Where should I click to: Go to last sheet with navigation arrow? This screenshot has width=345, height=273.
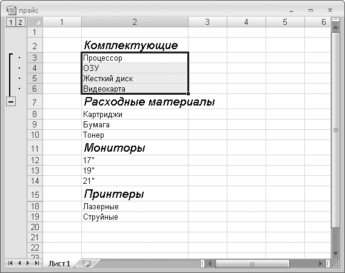[x=37, y=263]
